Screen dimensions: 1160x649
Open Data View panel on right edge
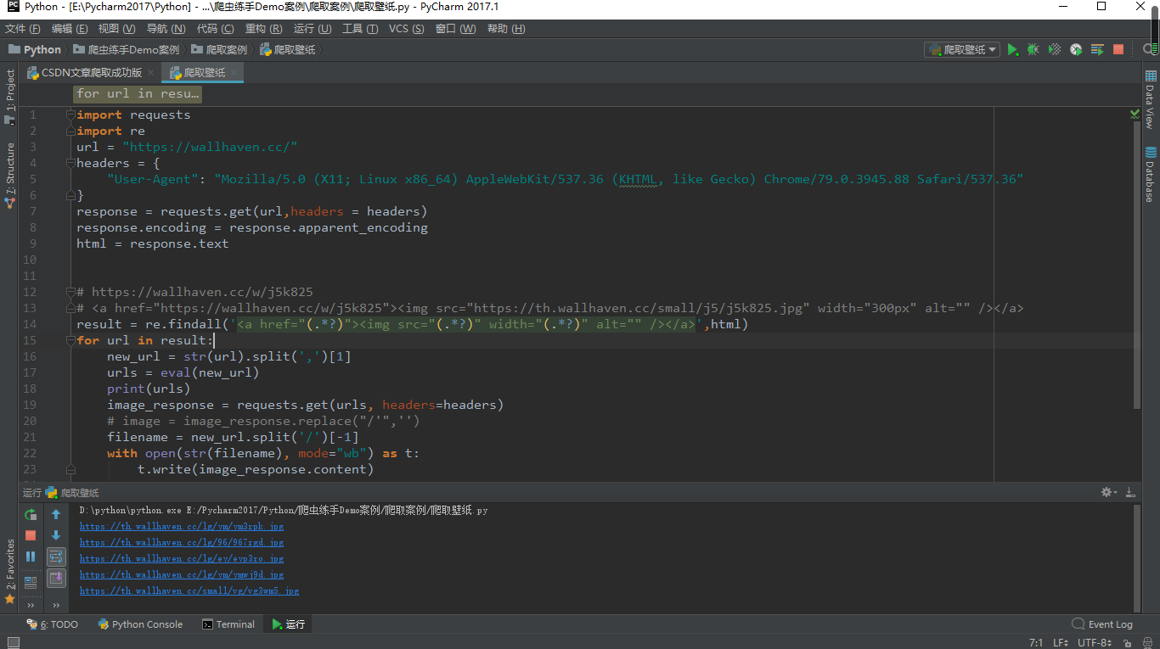pyautogui.click(x=1151, y=100)
